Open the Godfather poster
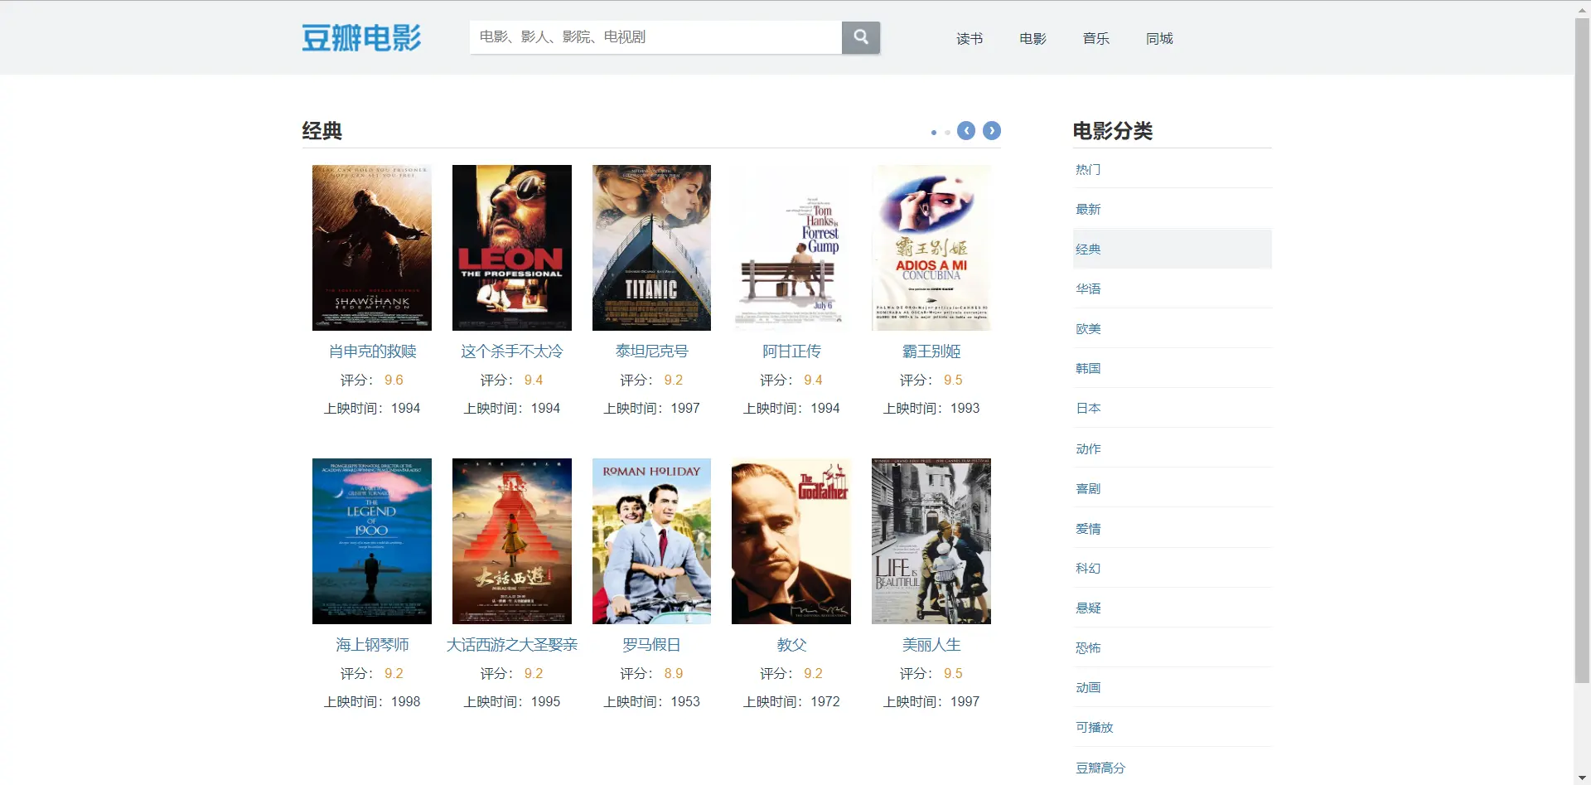This screenshot has height=785, width=1591. 791,541
